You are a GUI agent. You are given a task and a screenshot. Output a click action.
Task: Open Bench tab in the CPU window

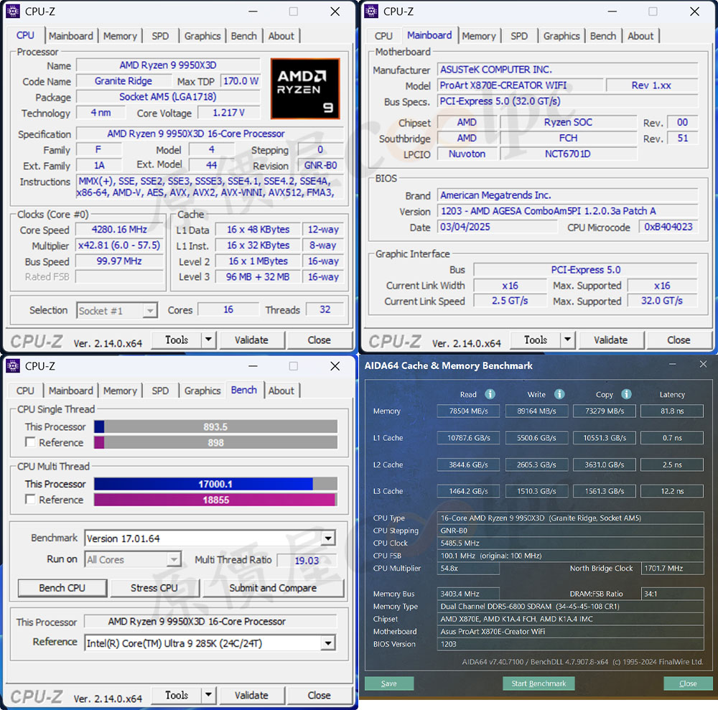[x=243, y=36]
